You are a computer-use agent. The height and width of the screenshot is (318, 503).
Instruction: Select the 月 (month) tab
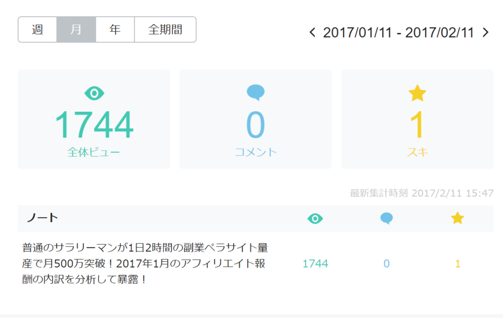pyautogui.click(x=76, y=30)
